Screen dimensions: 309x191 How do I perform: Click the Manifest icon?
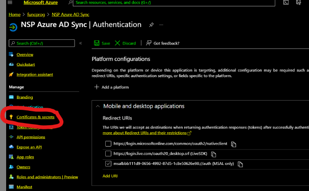pos(11,187)
